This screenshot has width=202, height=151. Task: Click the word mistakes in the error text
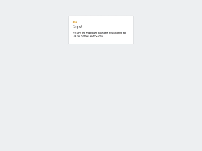pyautogui.click(x=85, y=36)
